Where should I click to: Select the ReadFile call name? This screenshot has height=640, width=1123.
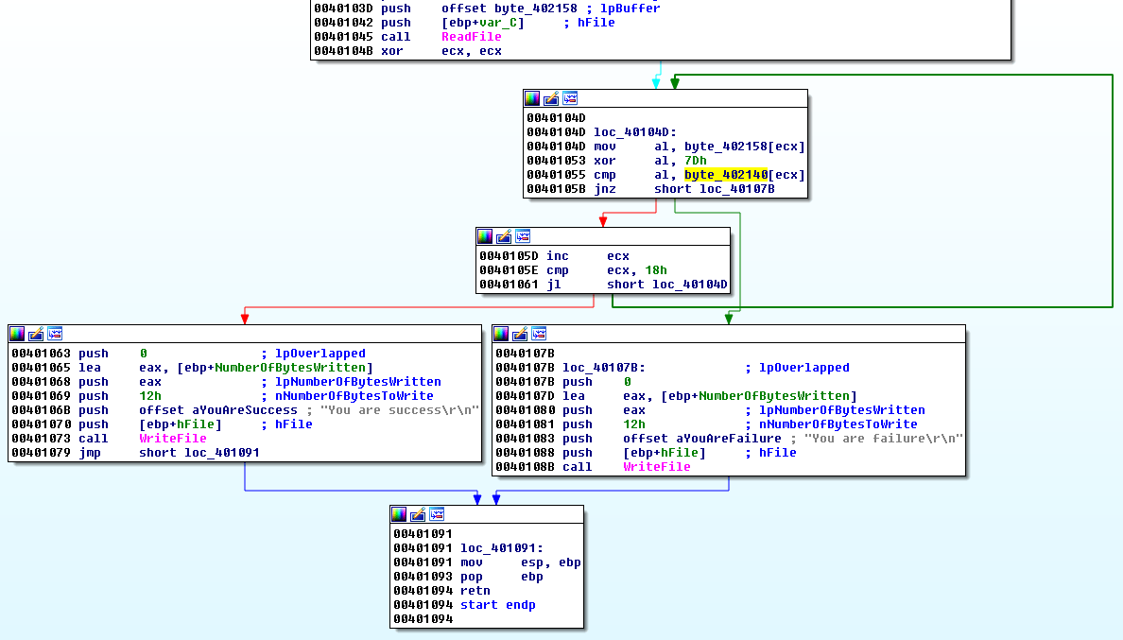tap(471, 37)
